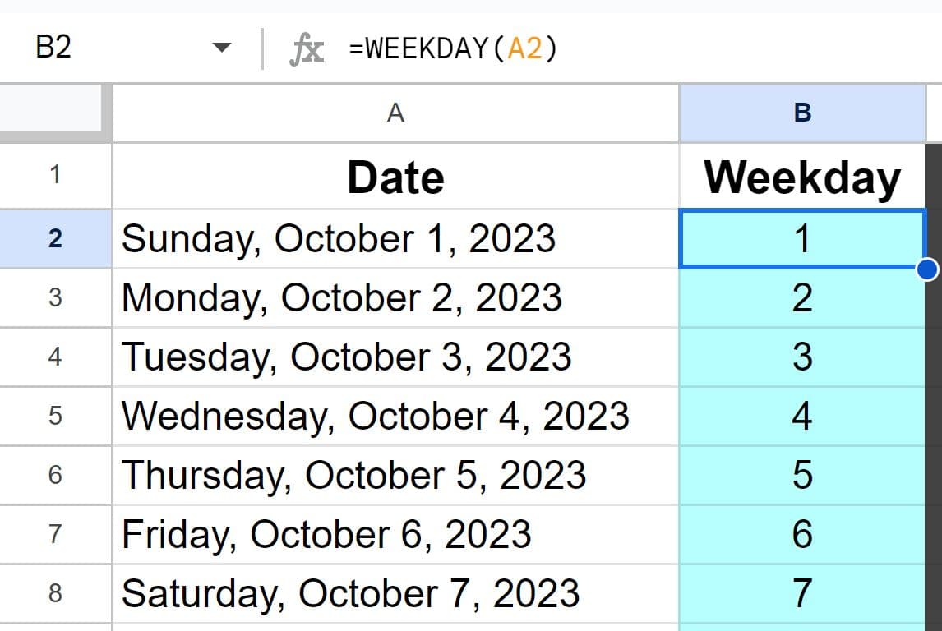Image resolution: width=942 pixels, height=631 pixels.
Task: Select row 8 header
Action: (55, 593)
